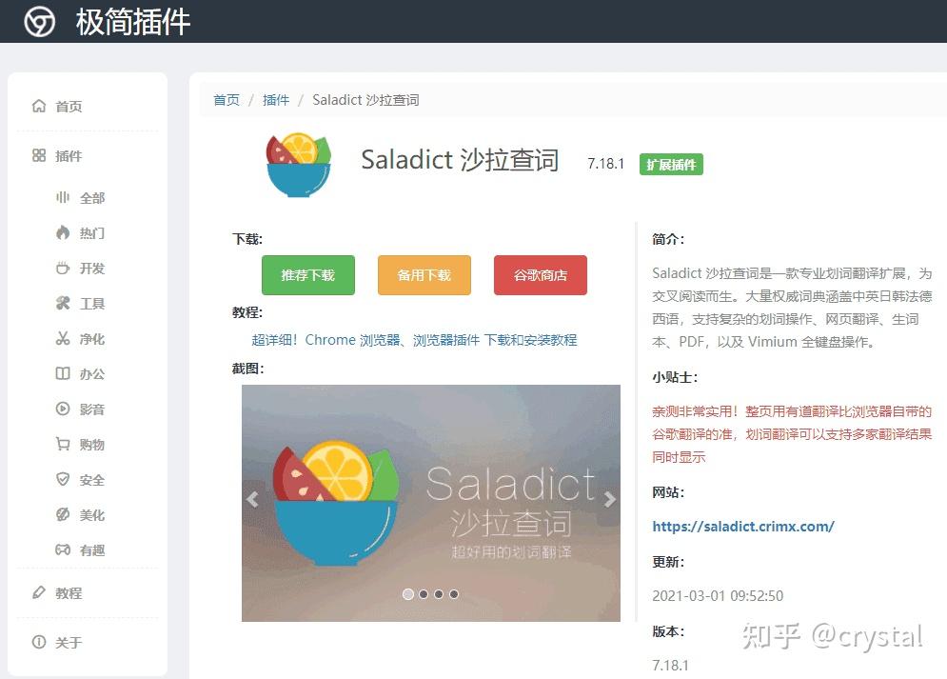The height and width of the screenshot is (679, 947).
Task: Click the info icon beside 关于
Action: point(39,642)
